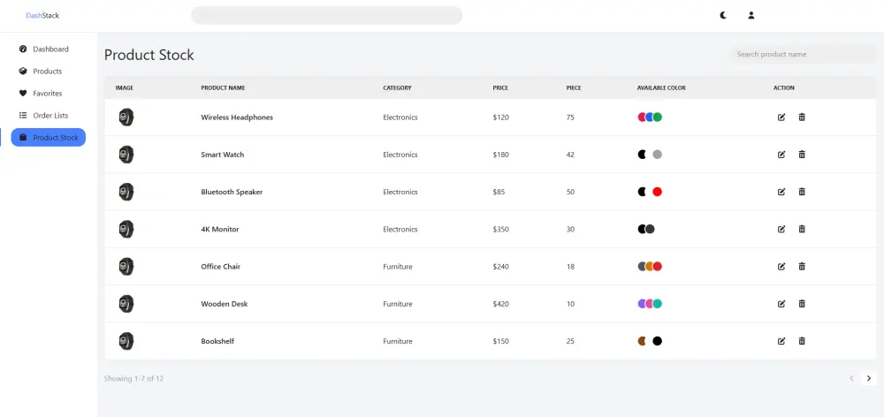Focus the Search product name field
Image resolution: width=884 pixels, height=417 pixels.
coord(803,55)
